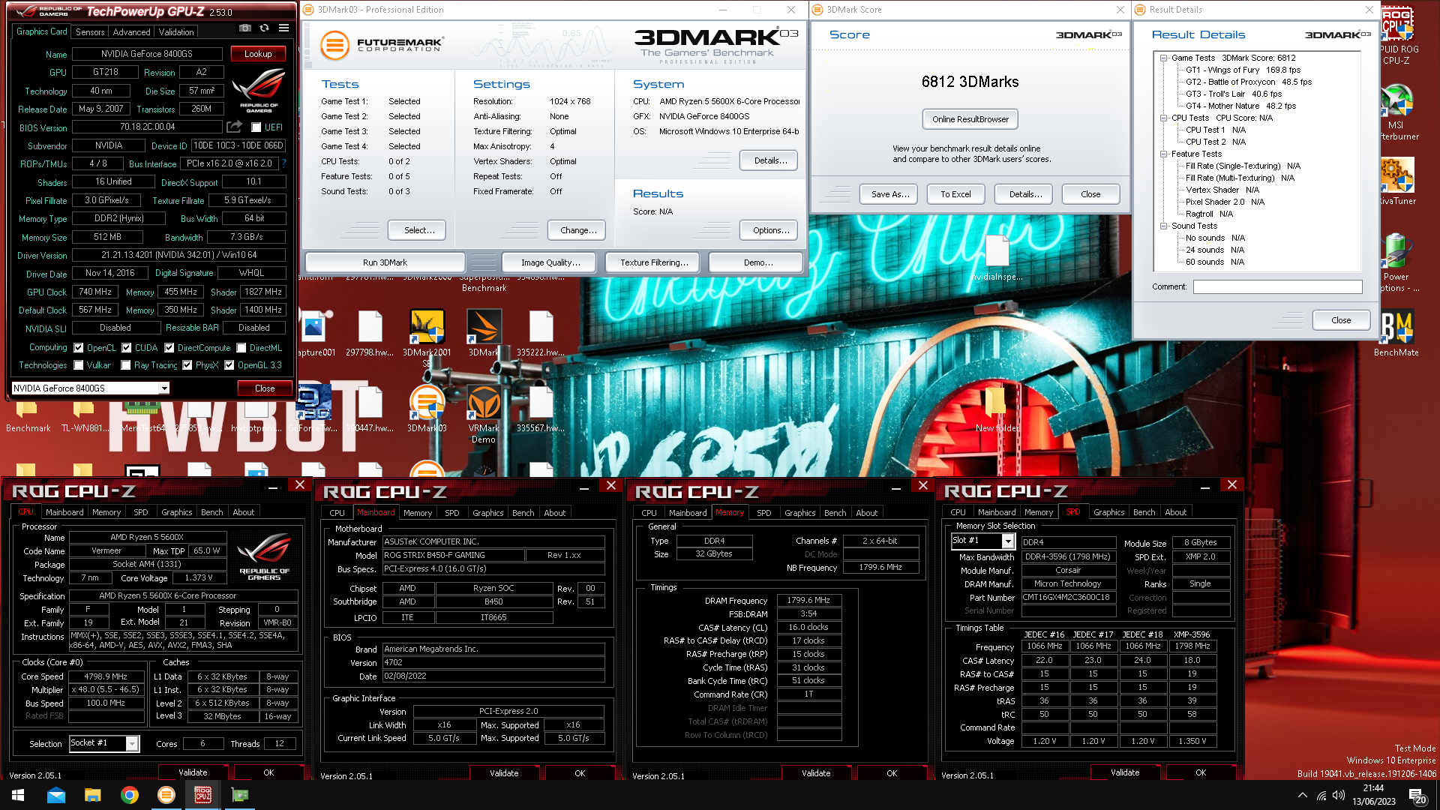Image resolution: width=1440 pixels, height=810 pixels.
Task: Click the GPU-Z screenshot camera icon
Action: pos(245,28)
